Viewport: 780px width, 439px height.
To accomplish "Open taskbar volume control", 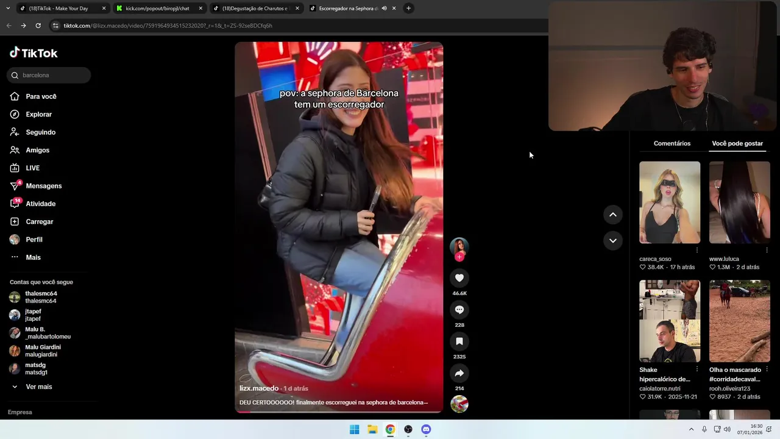I will coord(727,429).
